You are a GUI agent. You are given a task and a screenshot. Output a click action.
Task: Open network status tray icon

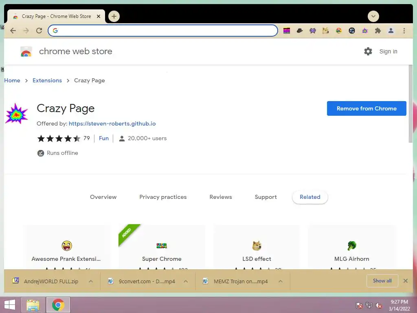coord(369,305)
